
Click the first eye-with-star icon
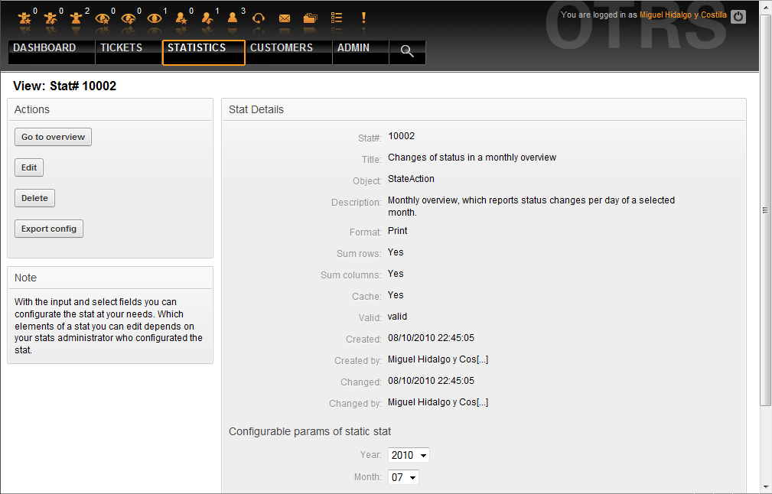click(103, 18)
